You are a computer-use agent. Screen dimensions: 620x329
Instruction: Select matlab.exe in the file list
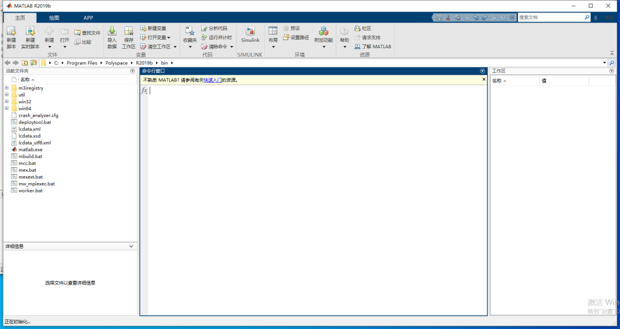(x=30, y=149)
